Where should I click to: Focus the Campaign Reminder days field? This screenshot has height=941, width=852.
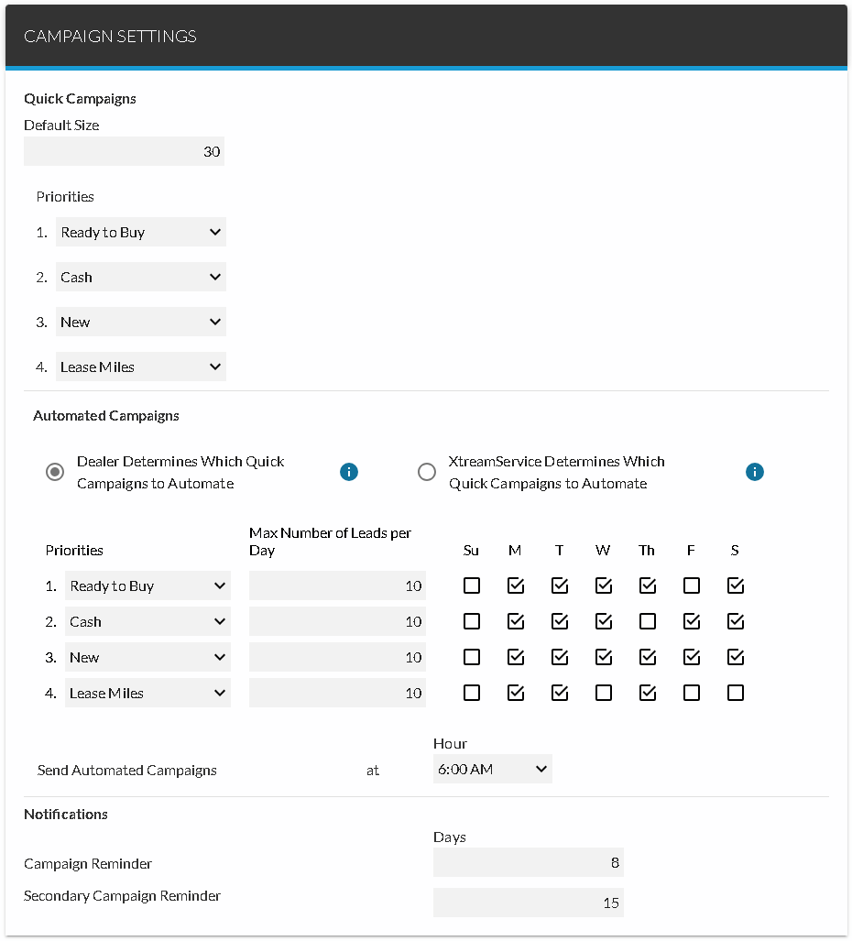[x=529, y=862]
